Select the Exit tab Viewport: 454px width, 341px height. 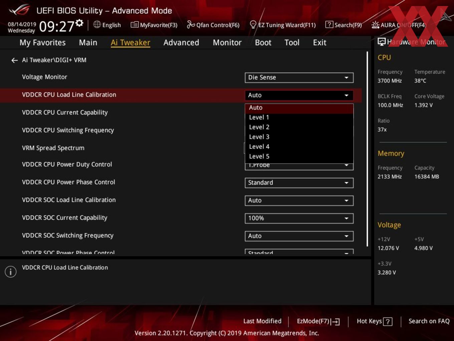click(319, 42)
